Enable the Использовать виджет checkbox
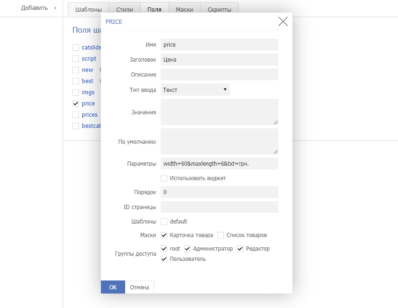Screen dimensions: 398x308 pyautogui.click(x=164, y=178)
